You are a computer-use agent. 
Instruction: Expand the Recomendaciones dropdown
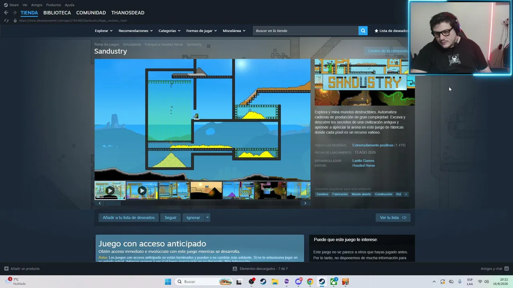coord(135,31)
